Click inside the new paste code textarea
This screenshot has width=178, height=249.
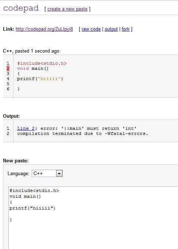93,218
